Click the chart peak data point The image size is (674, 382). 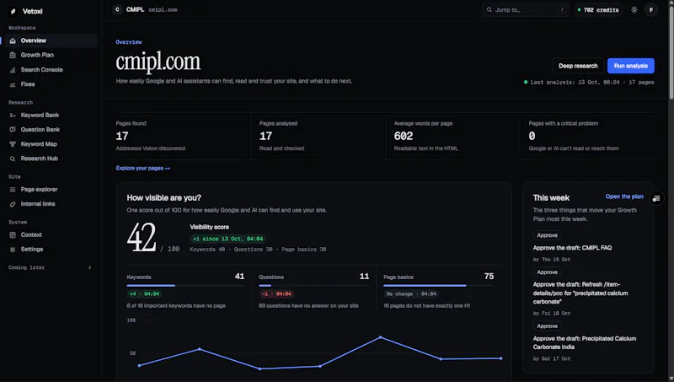[381, 337]
